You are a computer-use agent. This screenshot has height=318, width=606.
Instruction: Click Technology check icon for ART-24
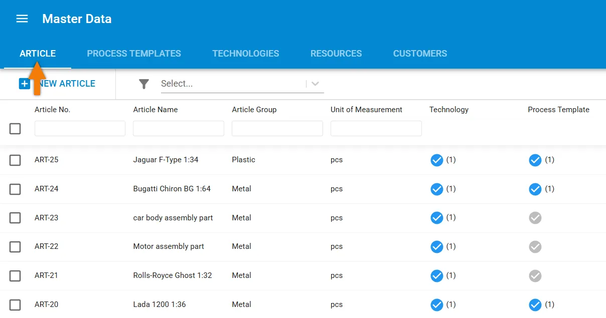point(437,189)
